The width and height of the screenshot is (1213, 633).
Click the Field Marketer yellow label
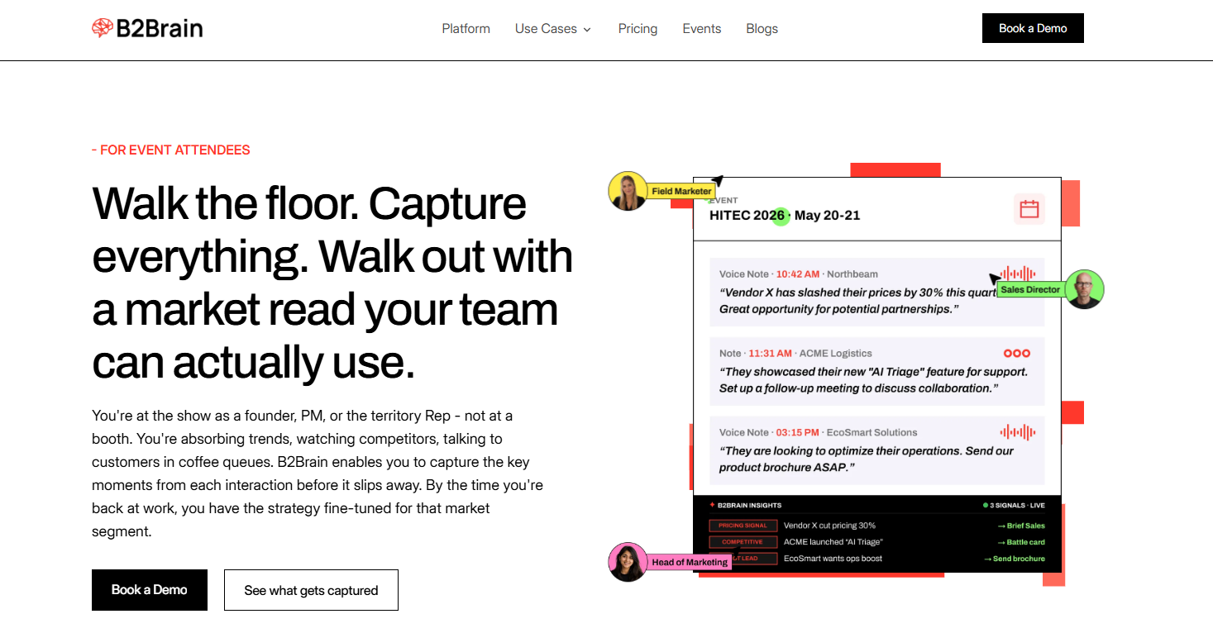(681, 191)
